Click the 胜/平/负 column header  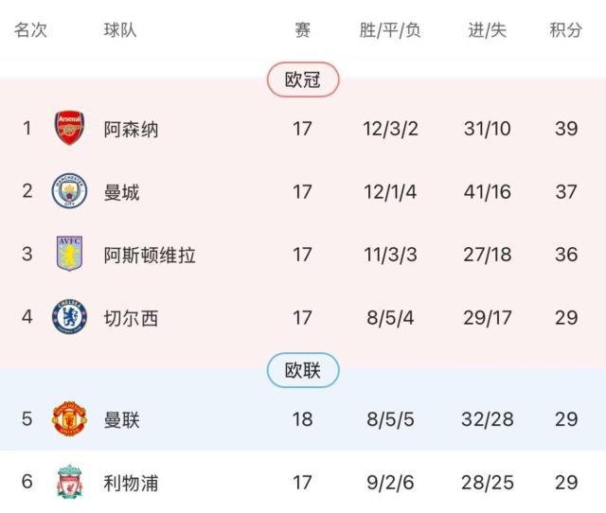click(x=390, y=30)
